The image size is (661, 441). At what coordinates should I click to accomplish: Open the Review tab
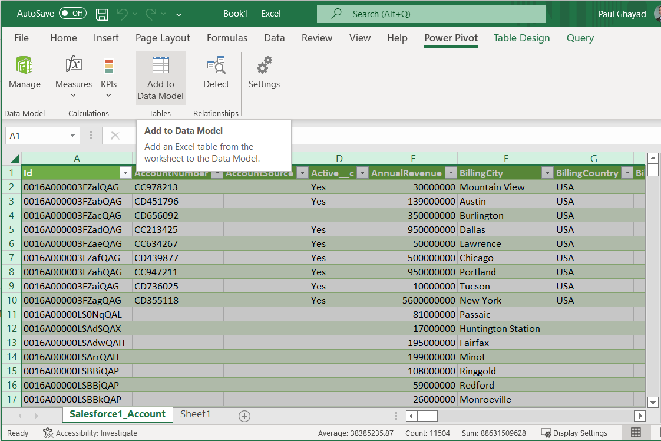[x=317, y=38]
